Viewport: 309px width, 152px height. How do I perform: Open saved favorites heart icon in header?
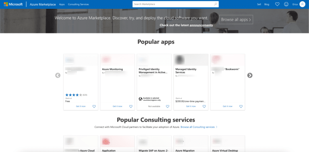pyautogui.click(x=277, y=4)
